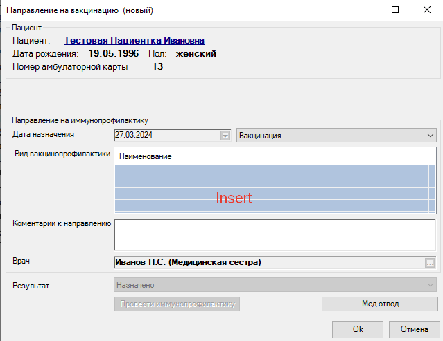Viewport: 443px width, 341px height.
Task: Click ambulatory card number 13
Action: pos(157,67)
